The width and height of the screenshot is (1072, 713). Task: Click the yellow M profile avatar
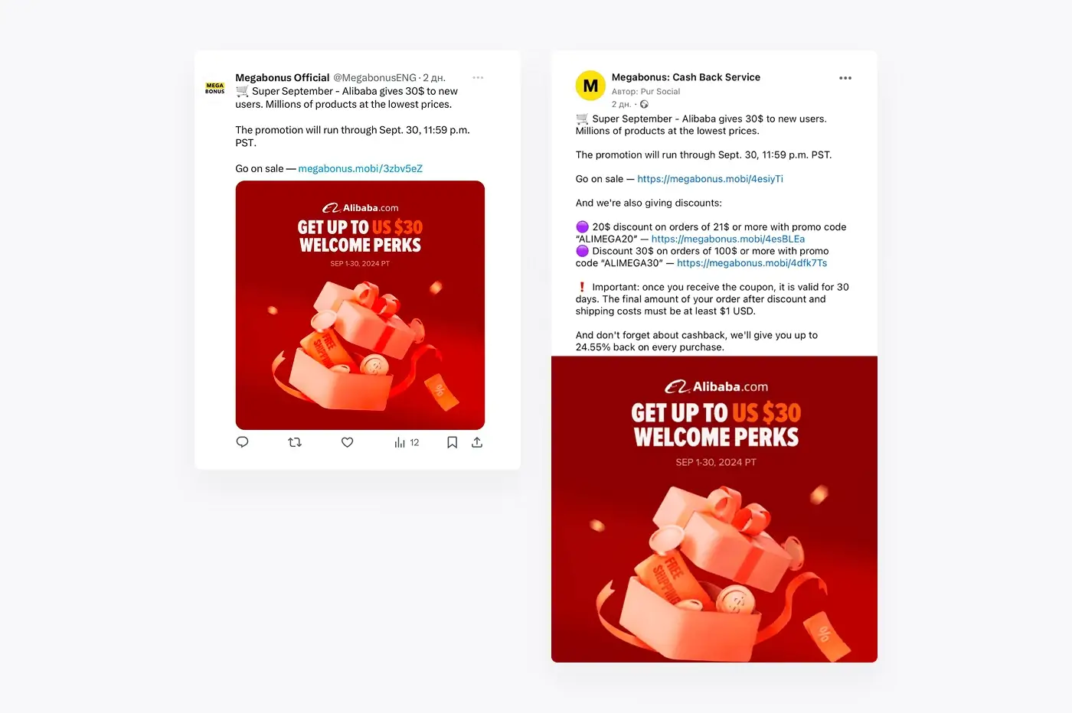point(590,86)
